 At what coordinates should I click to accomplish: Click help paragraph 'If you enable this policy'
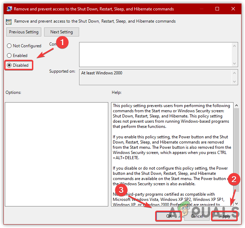coord(172,147)
